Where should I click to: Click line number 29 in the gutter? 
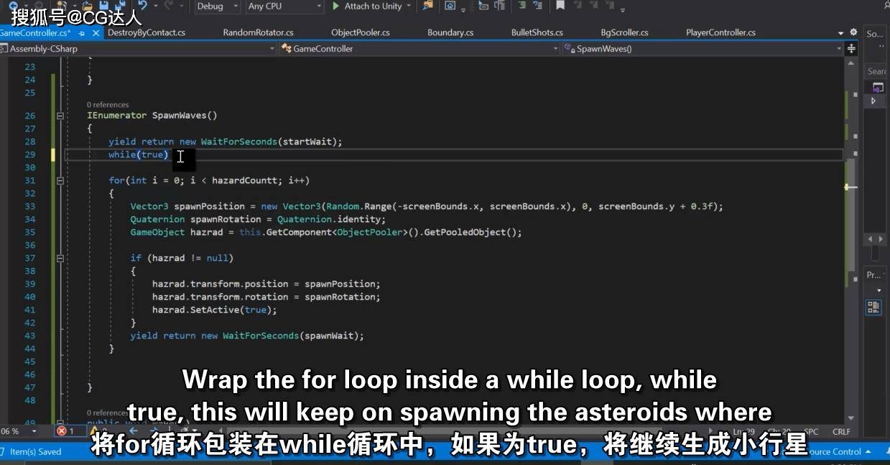pyautogui.click(x=29, y=155)
